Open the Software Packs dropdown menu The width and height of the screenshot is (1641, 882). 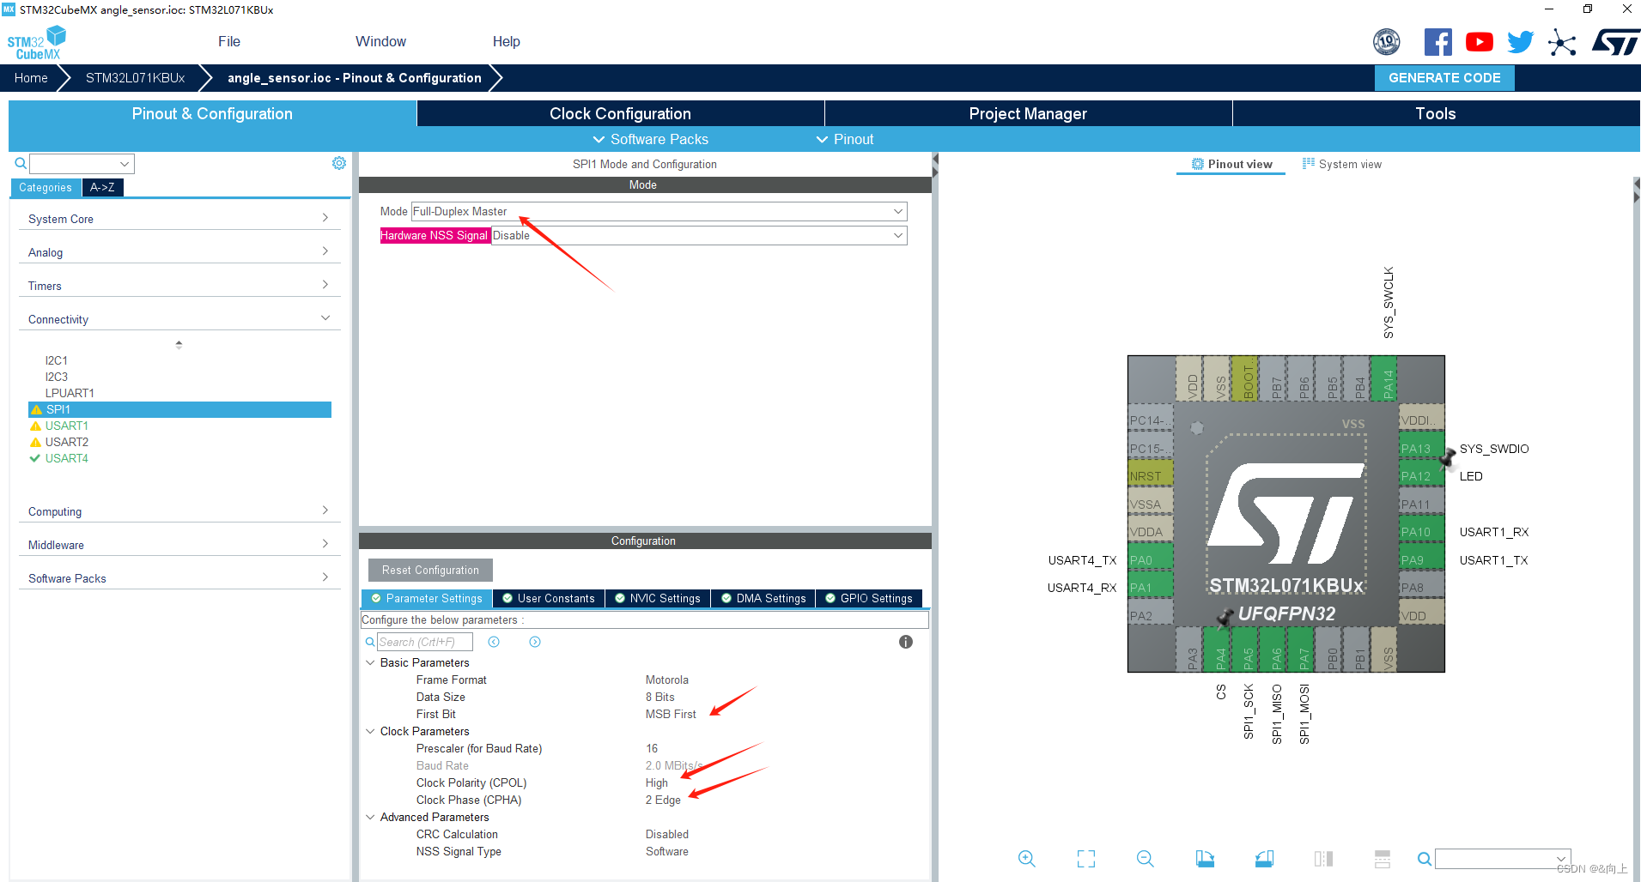[x=650, y=139]
